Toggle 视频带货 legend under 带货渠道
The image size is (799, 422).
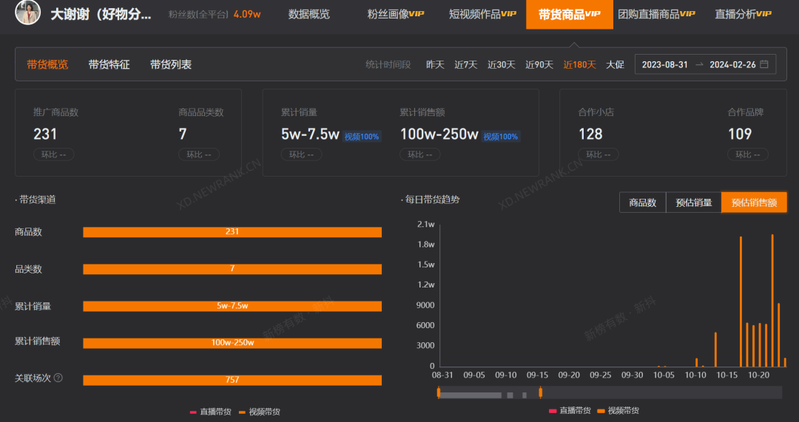click(259, 412)
